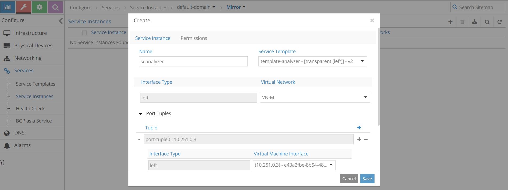Click the DNS globe icon
The image size is (508, 190).
coord(7,133)
